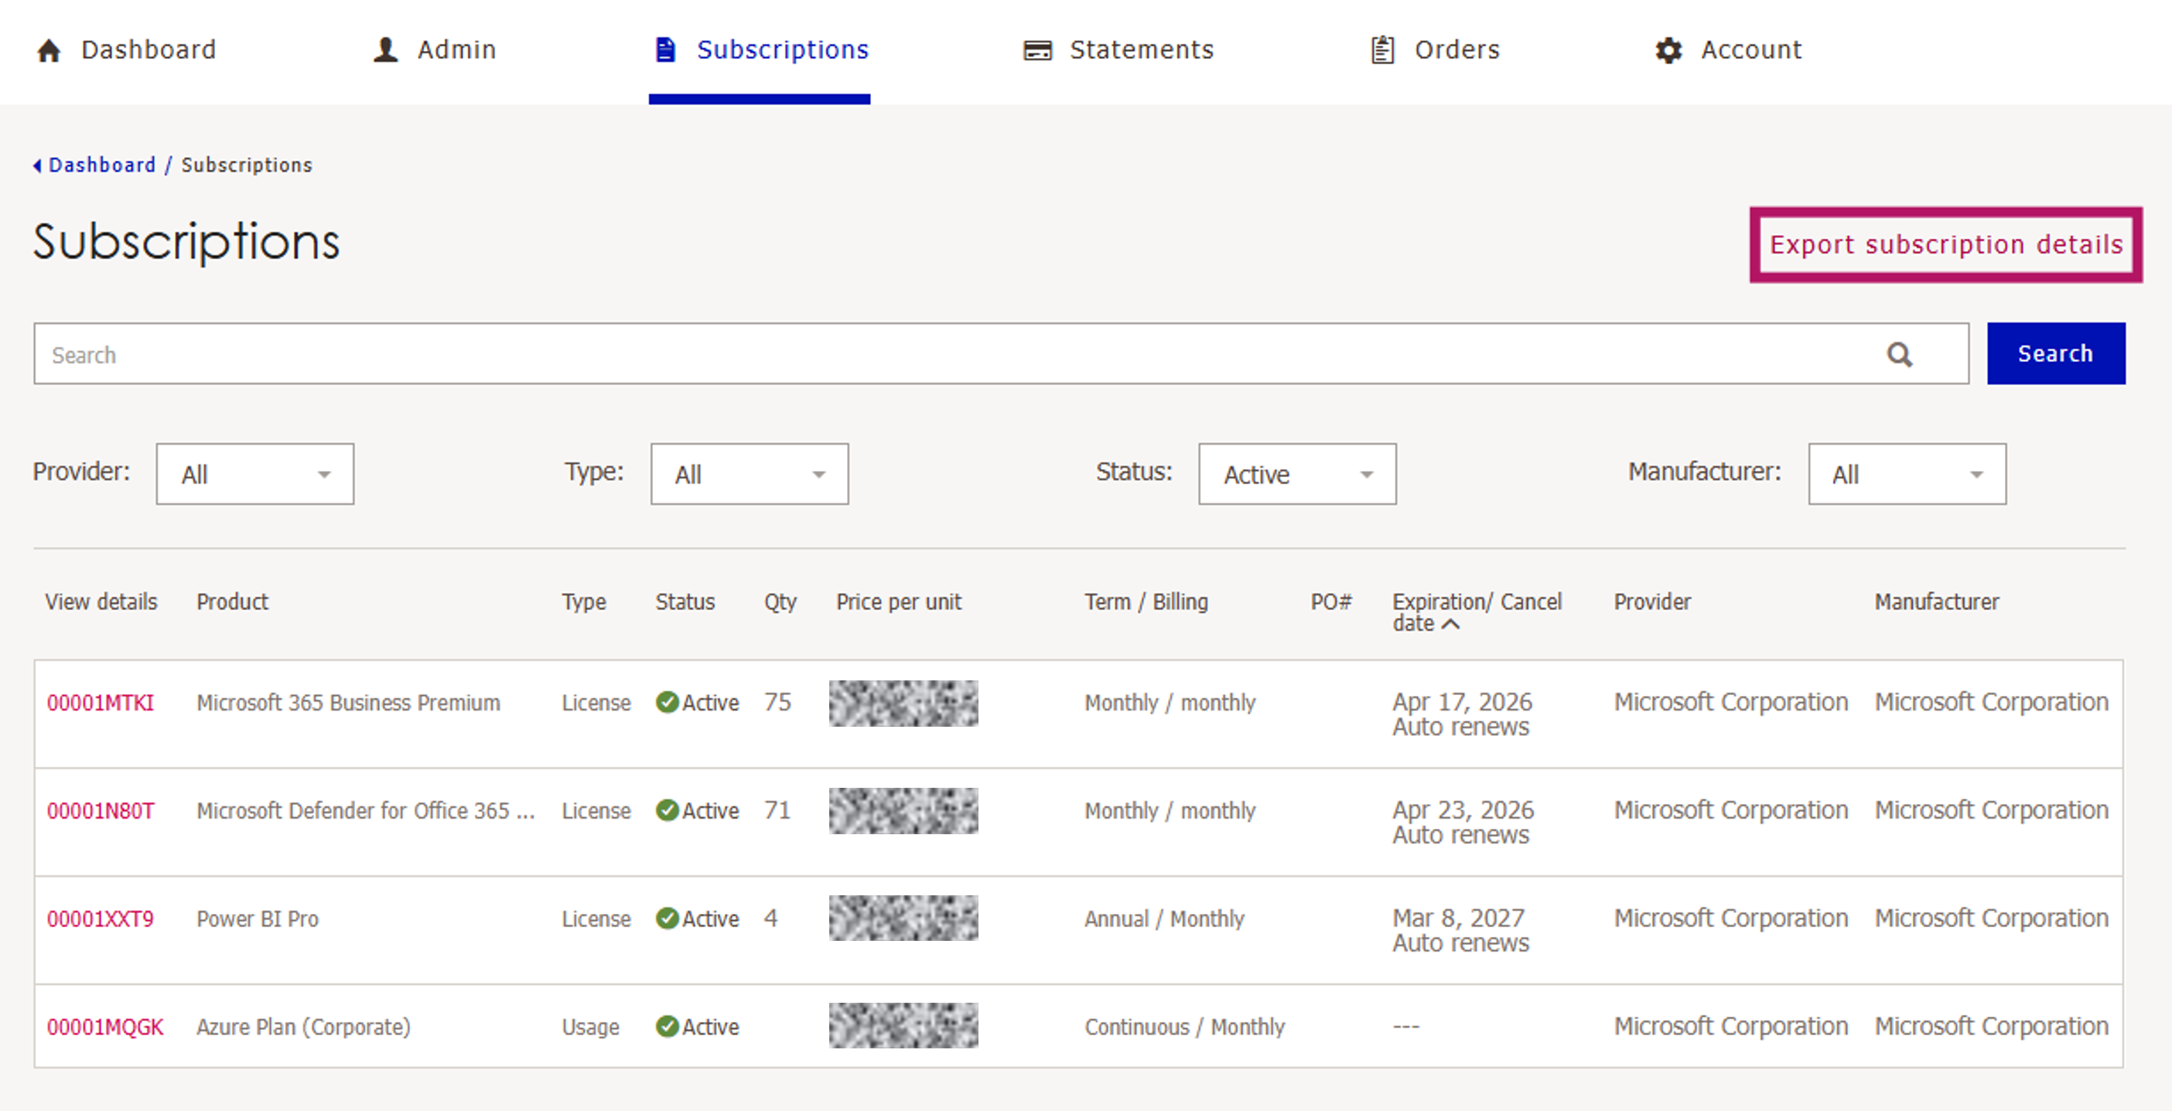This screenshot has height=1111, width=2172.
Task: Click the Subscriptions document icon
Action: 665,49
